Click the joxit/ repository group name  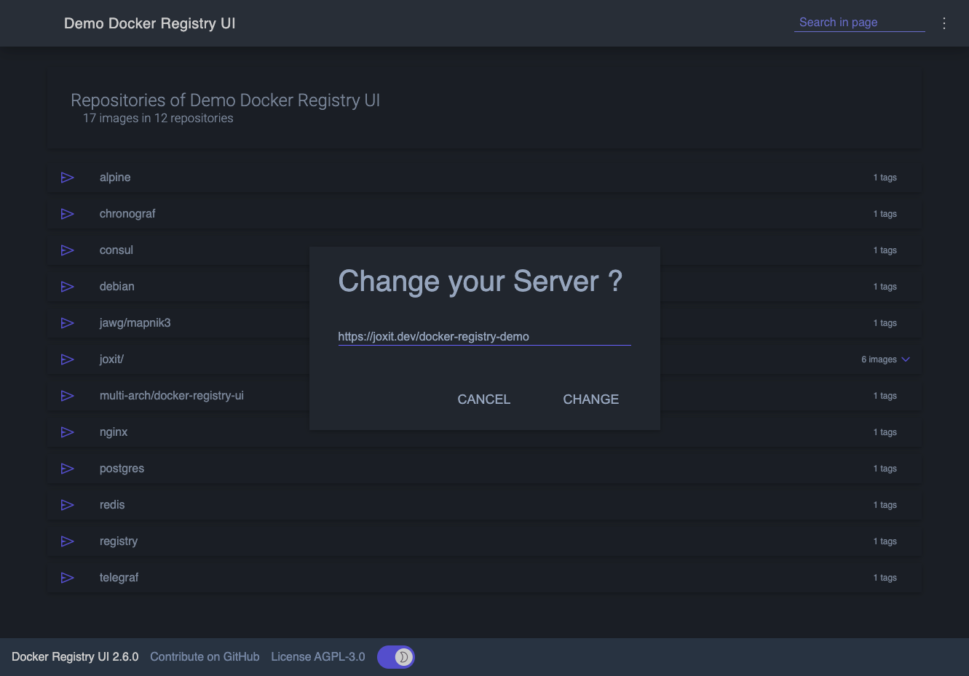click(111, 359)
